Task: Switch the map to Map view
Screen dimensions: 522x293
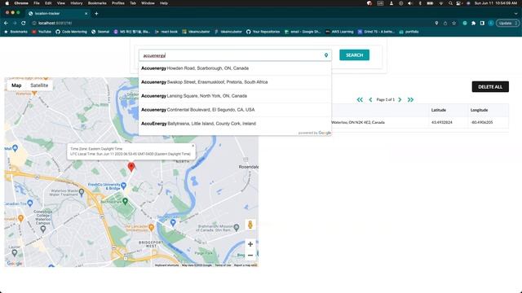Action: (16, 85)
